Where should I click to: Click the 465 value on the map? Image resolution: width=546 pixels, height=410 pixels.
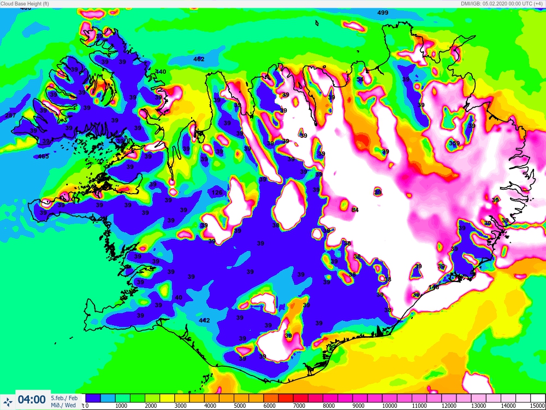[43, 156]
